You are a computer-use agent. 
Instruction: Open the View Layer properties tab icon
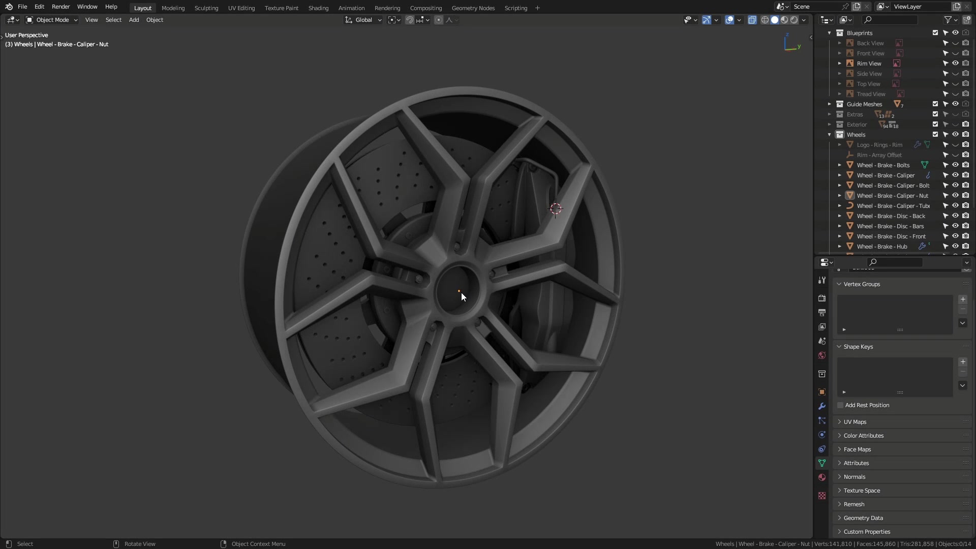tap(822, 327)
